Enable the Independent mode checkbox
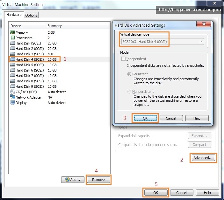The image size is (224, 200). [x=124, y=59]
